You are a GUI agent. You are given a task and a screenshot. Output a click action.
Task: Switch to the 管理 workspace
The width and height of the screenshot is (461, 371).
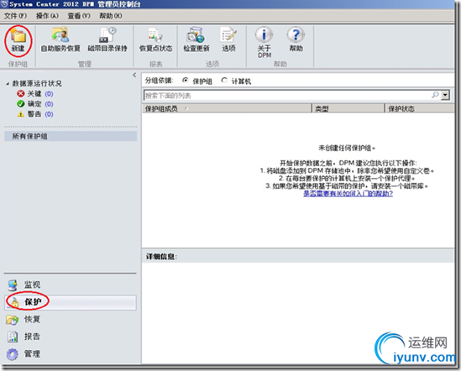coord(71,354)
